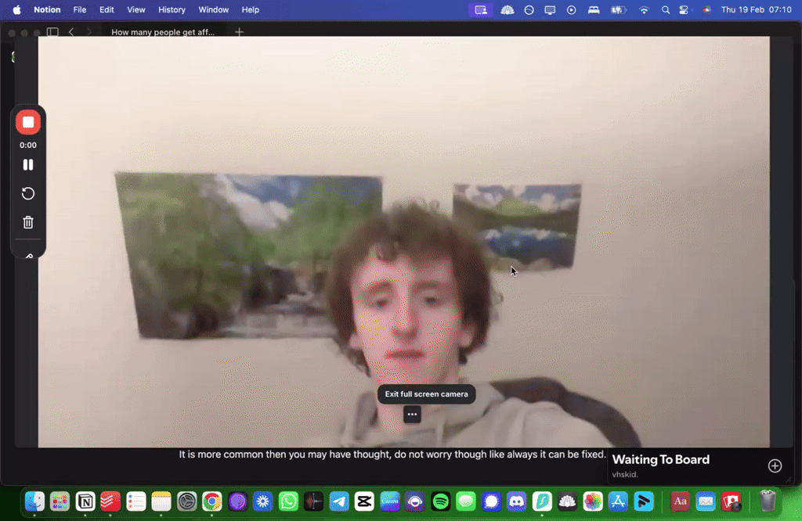Image resolution: width=802 pixels, height=521 pixels.
Task: Toggle the Notion sidebar icon
Action: click(52, 31)
